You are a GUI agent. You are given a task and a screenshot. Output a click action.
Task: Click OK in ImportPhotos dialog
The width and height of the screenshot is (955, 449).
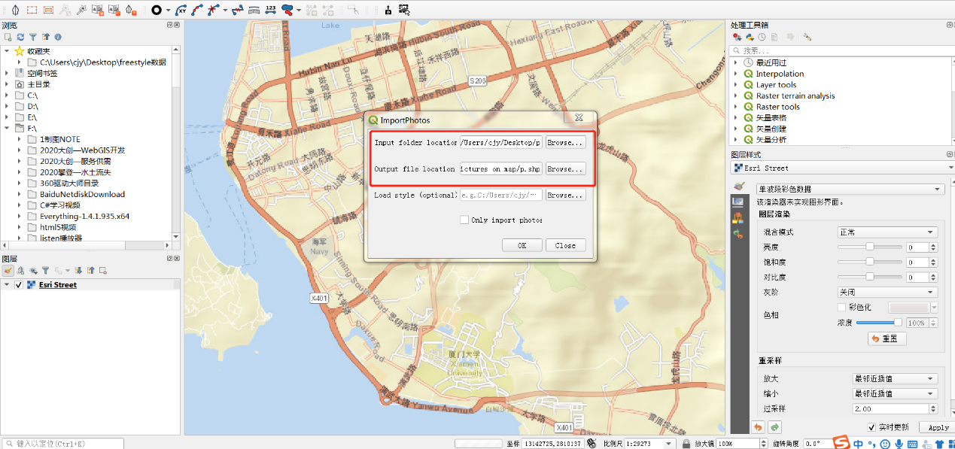[x=522, y=245]
